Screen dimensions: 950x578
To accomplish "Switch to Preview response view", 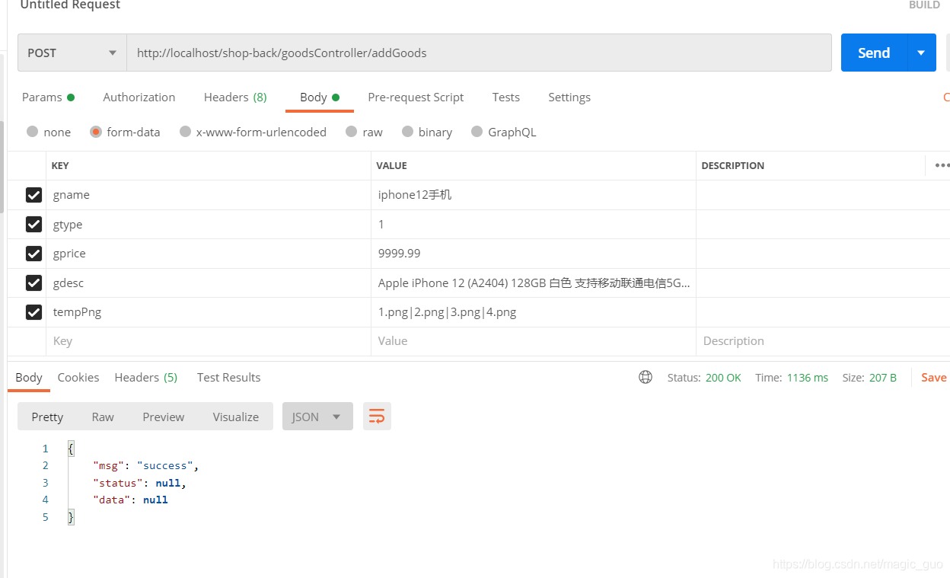I will pos(164,417).
